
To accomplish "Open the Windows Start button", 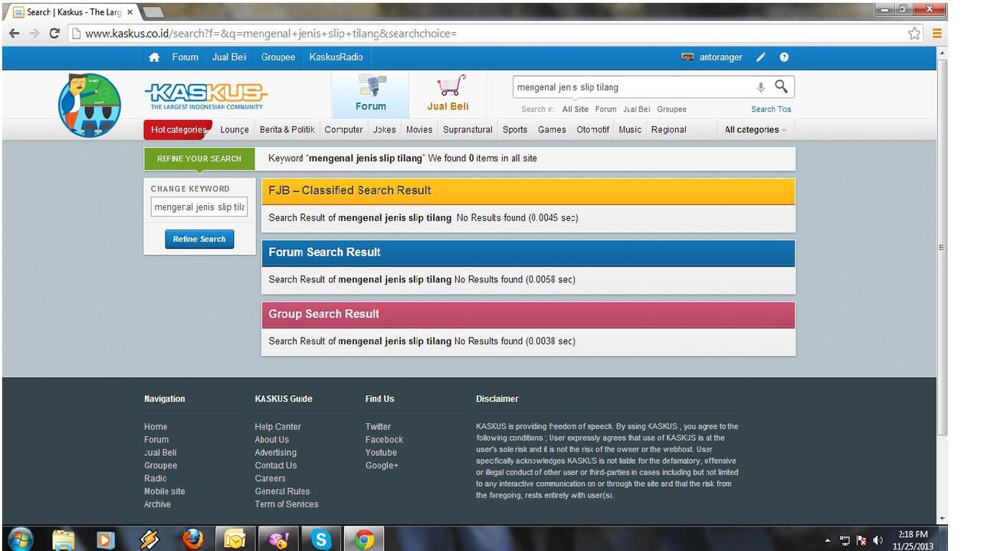I will pyautogui.click(x=21, y=539).
